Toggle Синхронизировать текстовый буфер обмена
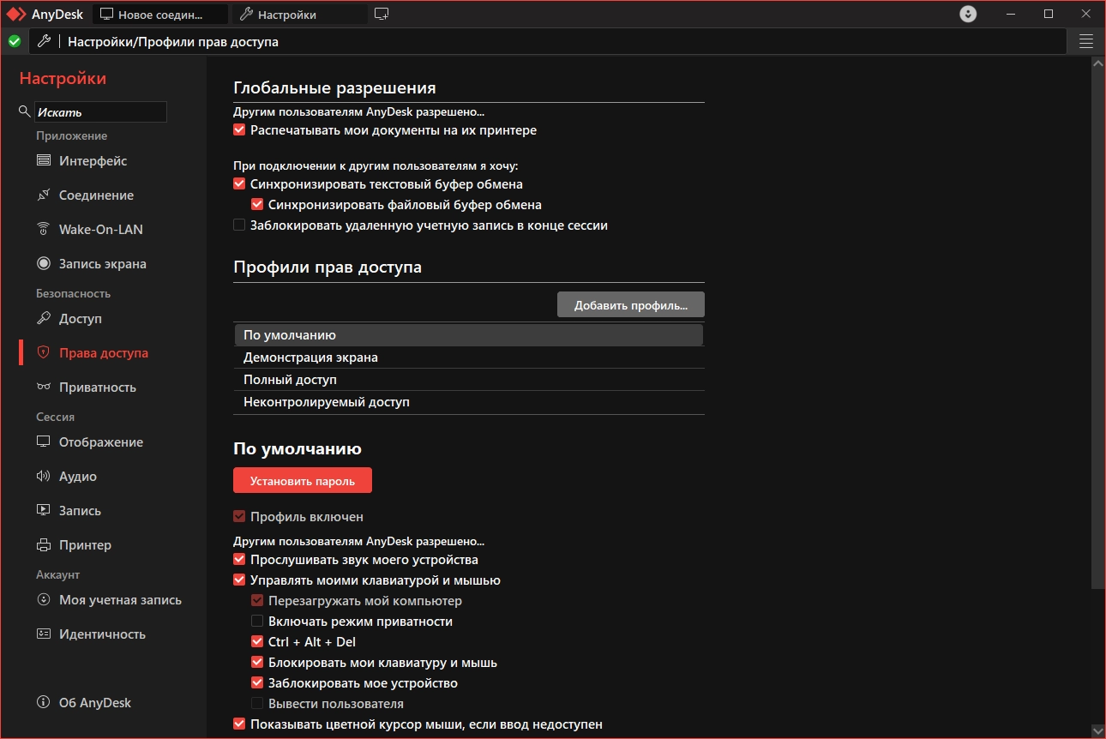Image resolution: width=1106 pixels, height=739 pixels. (x=239, y=184)
